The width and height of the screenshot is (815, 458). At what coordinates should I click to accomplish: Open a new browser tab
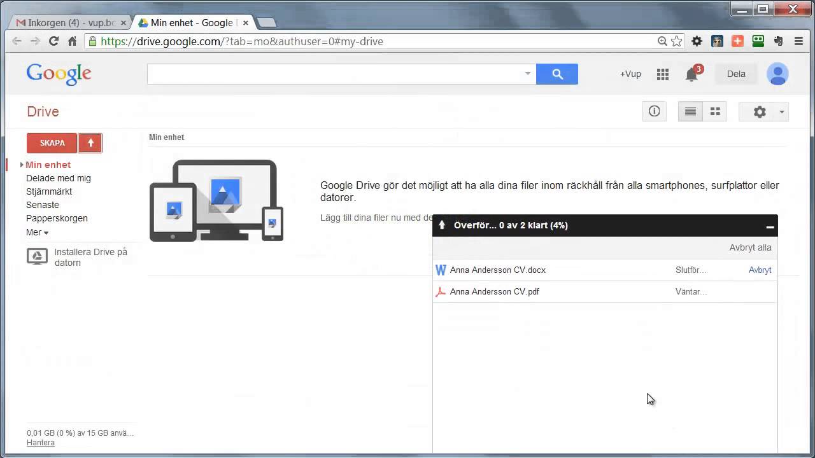[266, 23]
